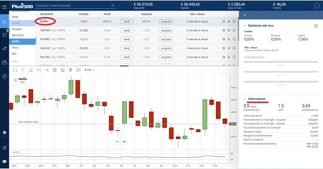Image resolution: width=323 pixels, height=169 pixels.
Task: Save the chart template
Action: (63, 70)
